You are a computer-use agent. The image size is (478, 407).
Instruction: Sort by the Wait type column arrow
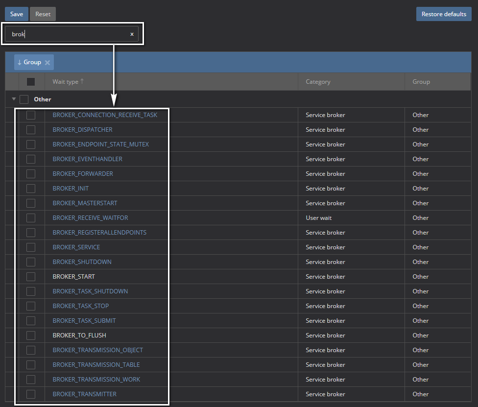82,81
